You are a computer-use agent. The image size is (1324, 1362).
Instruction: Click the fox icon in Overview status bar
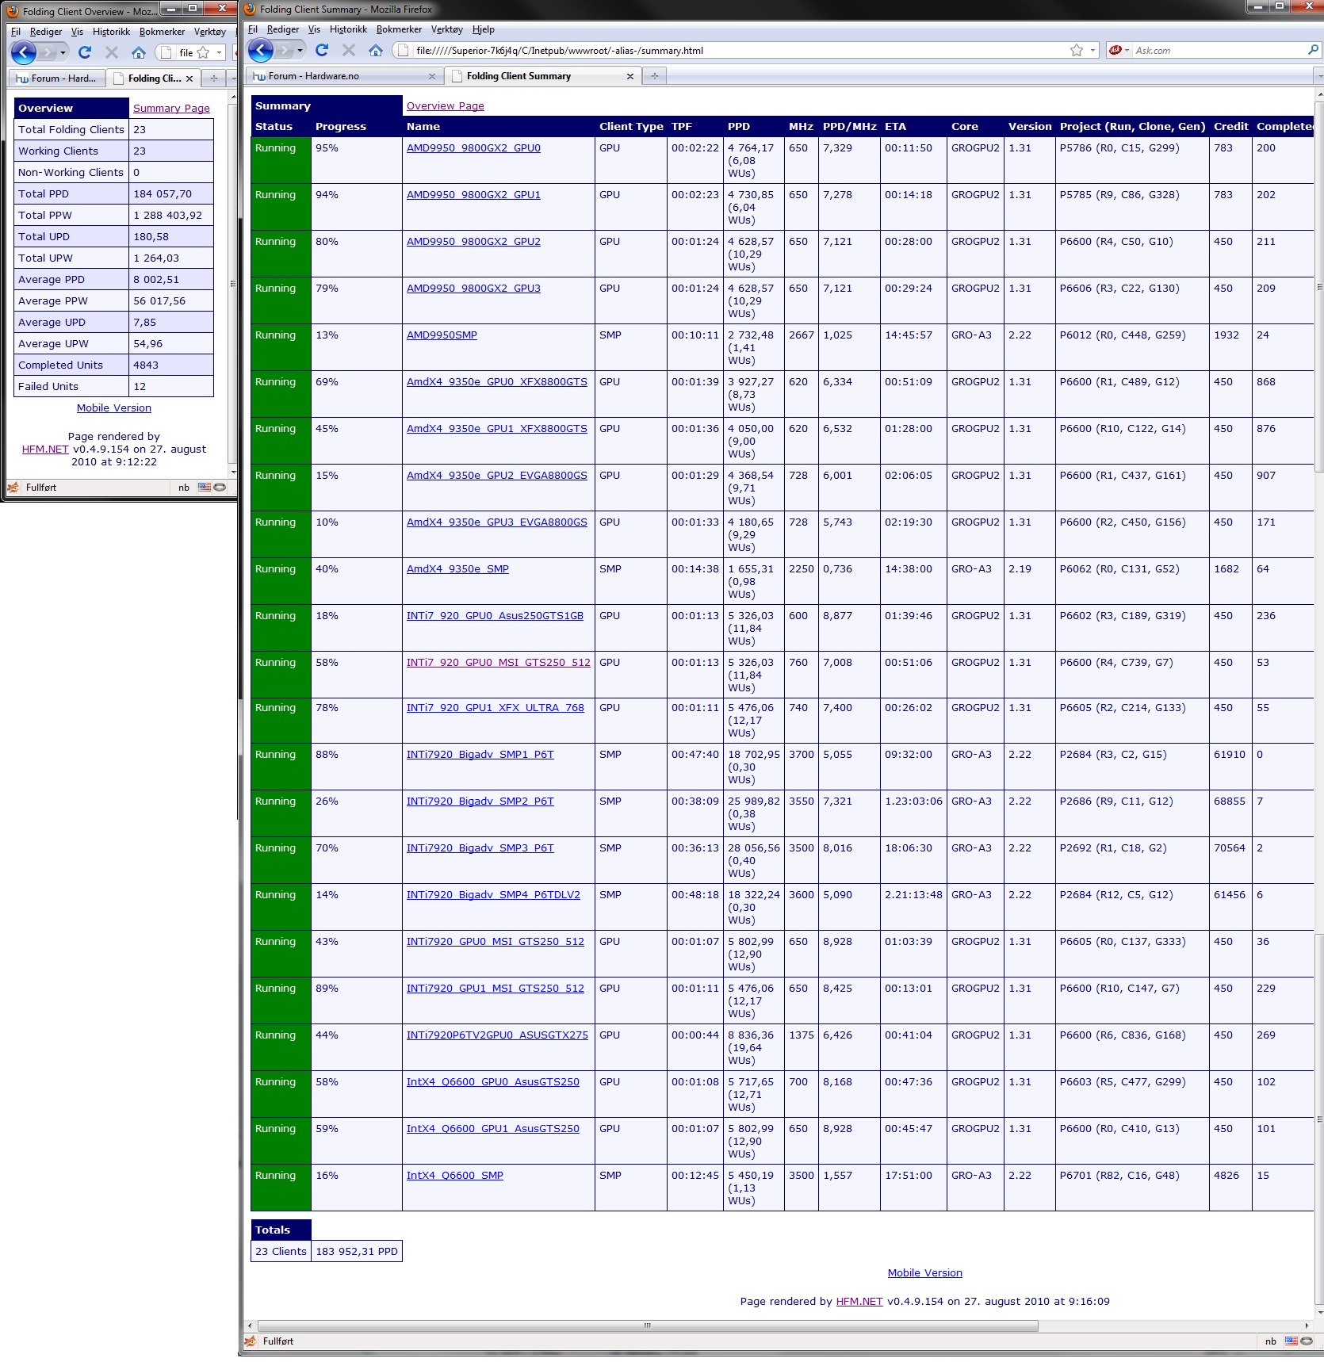pos(13,488)
